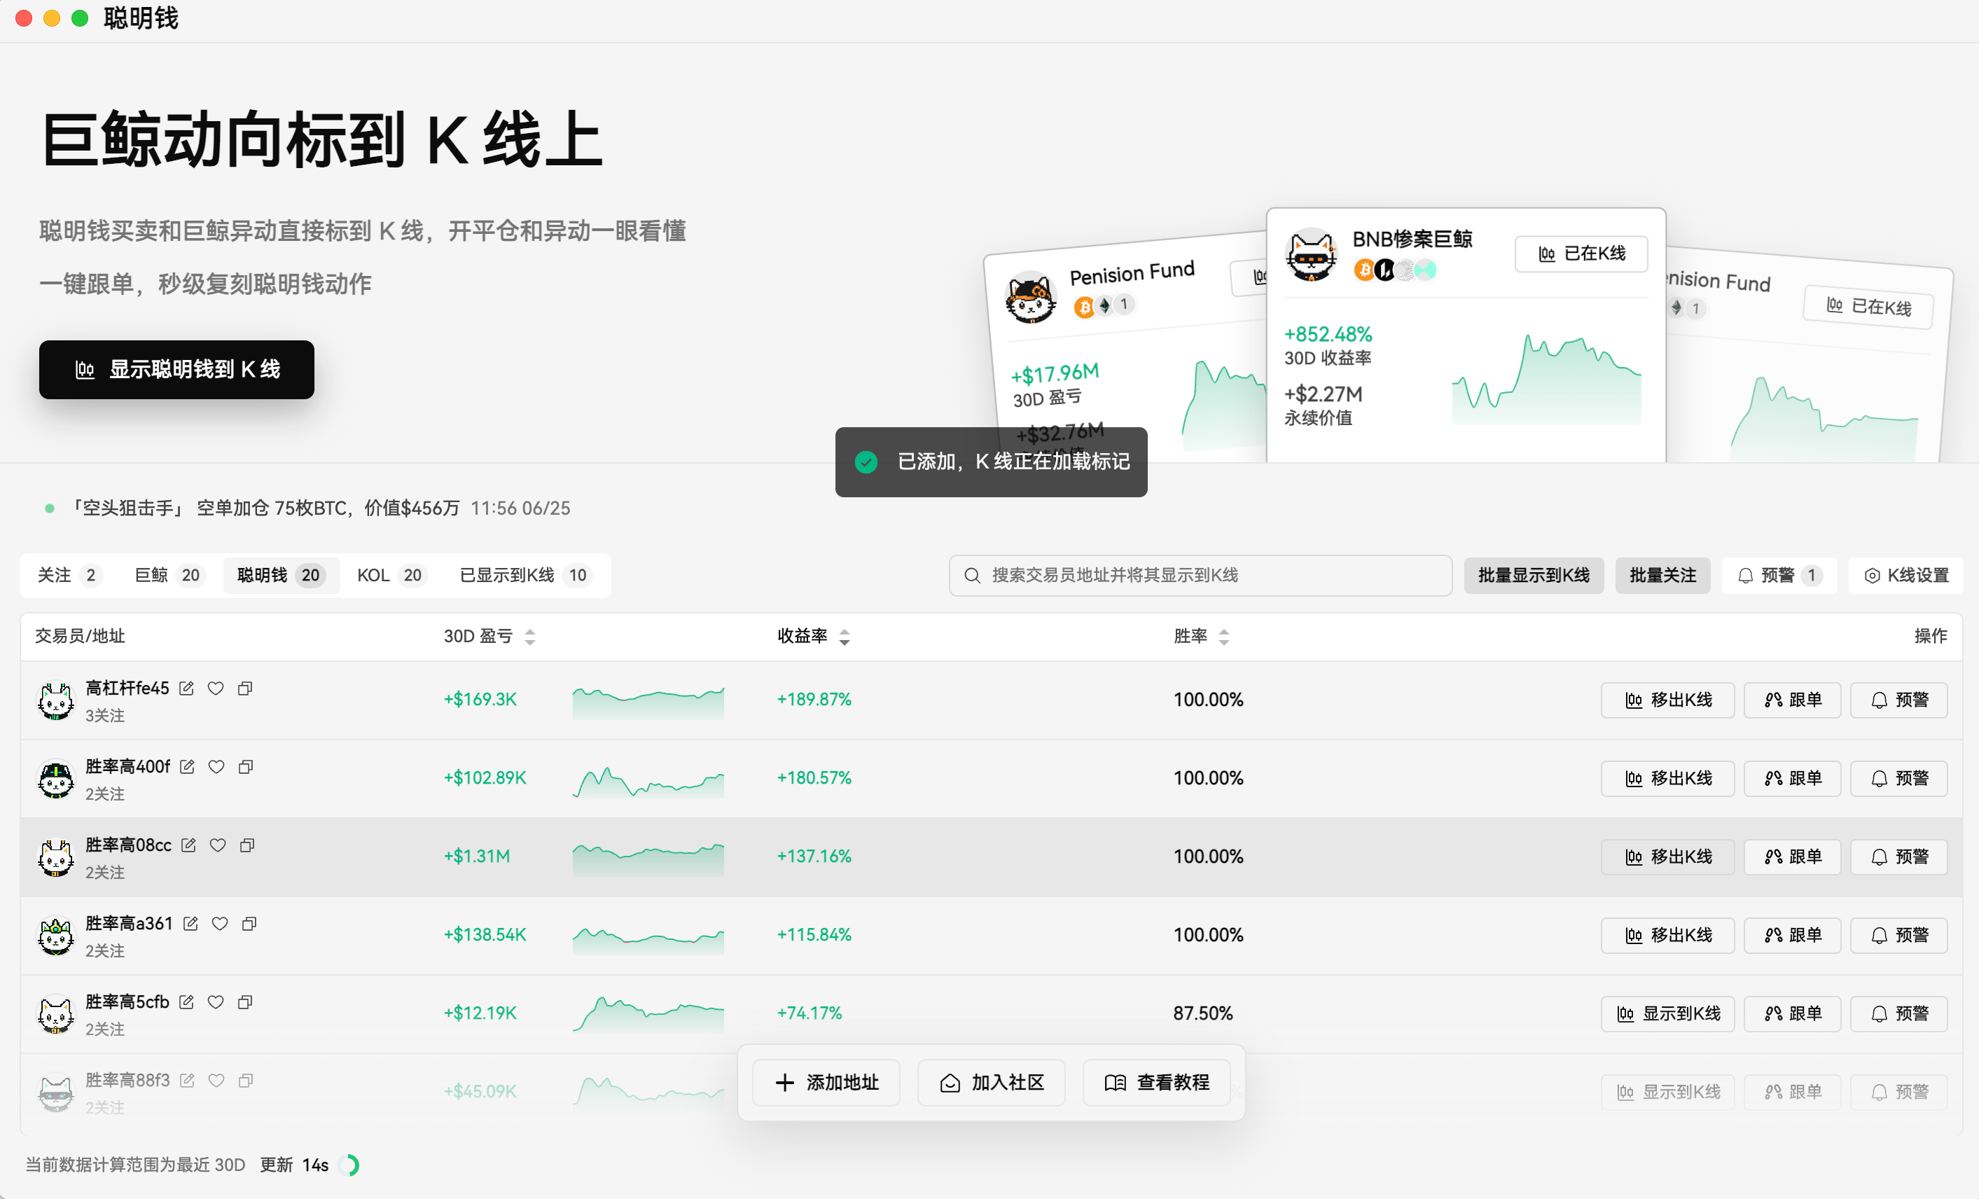Copy trade 跟单 for 胜率高a361
Viewport: 1979px width, 1199px height.
tap(1792, 935)
